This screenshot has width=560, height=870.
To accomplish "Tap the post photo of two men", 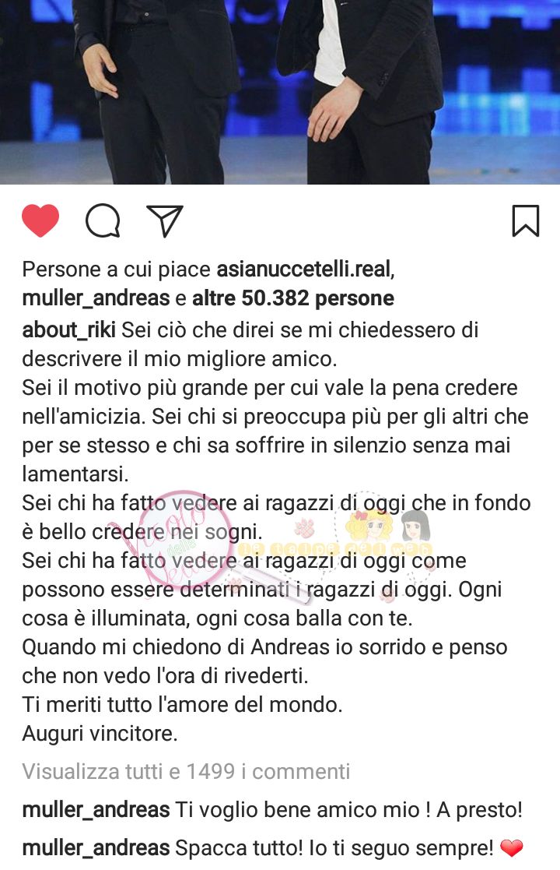I will coord(280,92).
